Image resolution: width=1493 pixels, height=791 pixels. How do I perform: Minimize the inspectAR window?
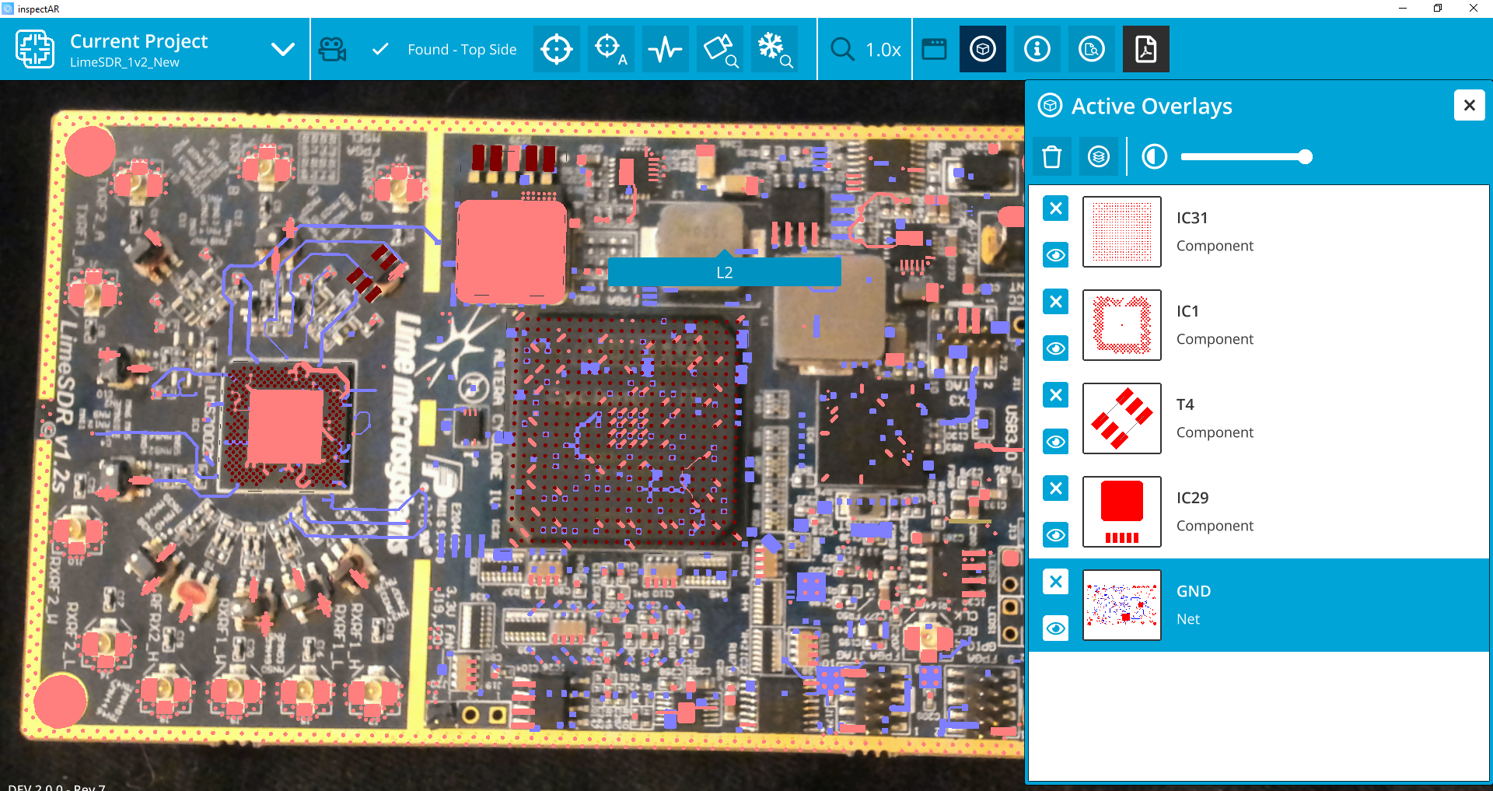tap(1403, 9)
